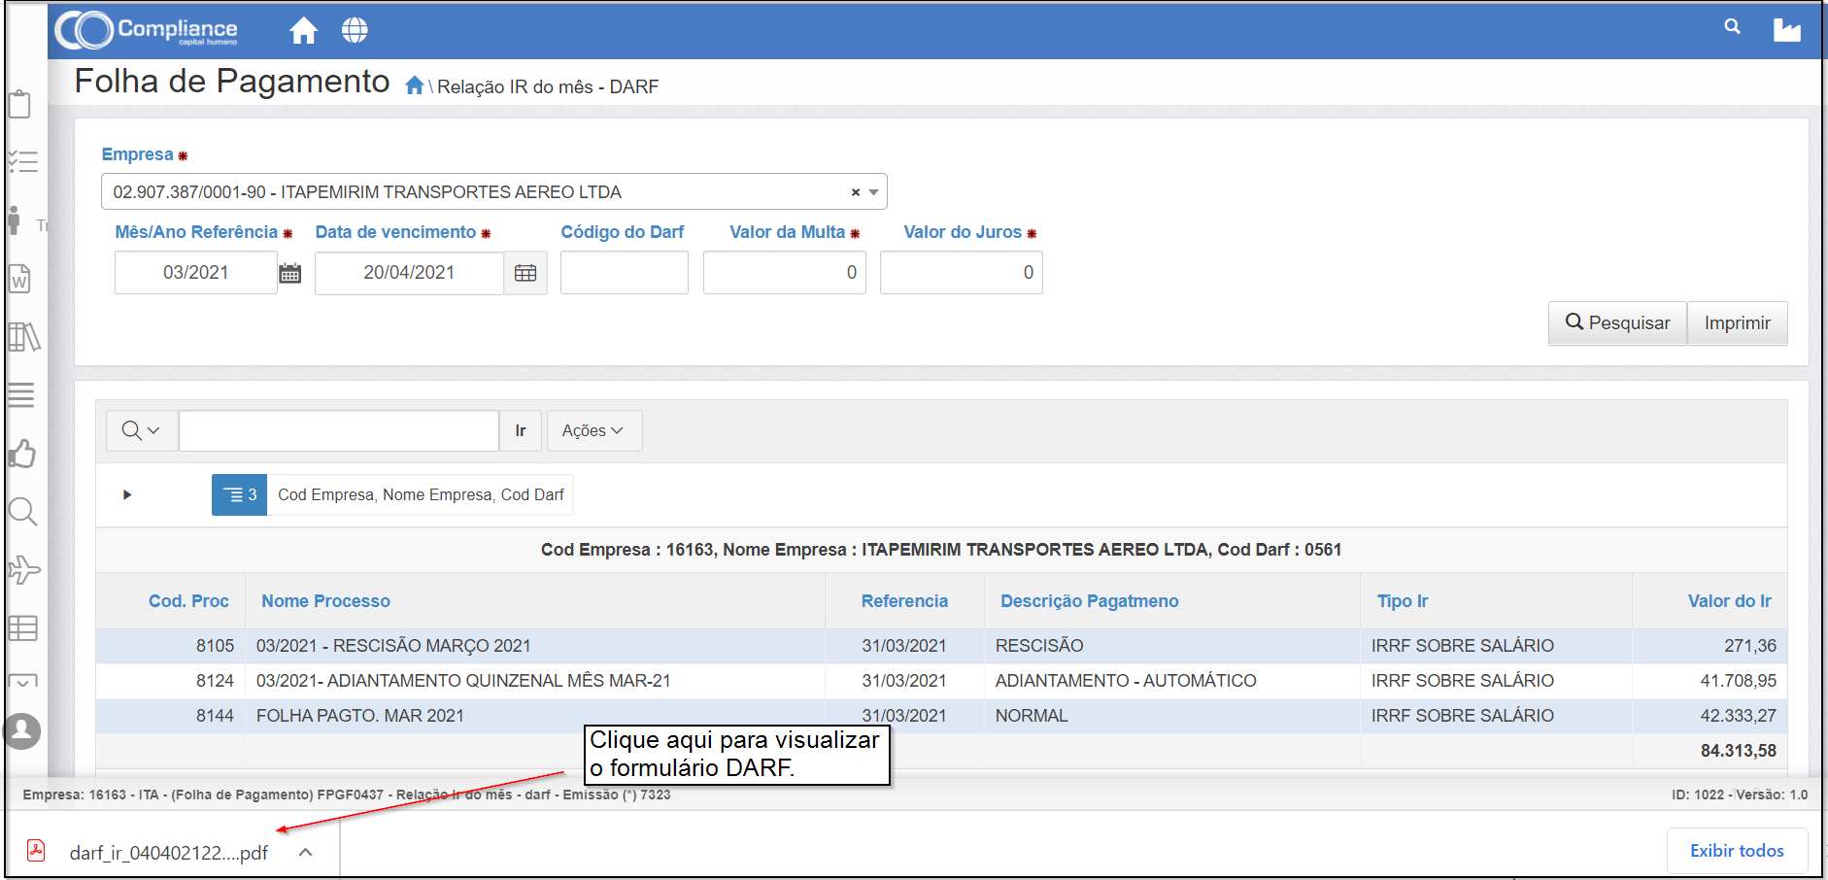Open the thumbs-up icon in sidebar
This screenshot has height=880, width=1828.
click(x=21, y=454)
